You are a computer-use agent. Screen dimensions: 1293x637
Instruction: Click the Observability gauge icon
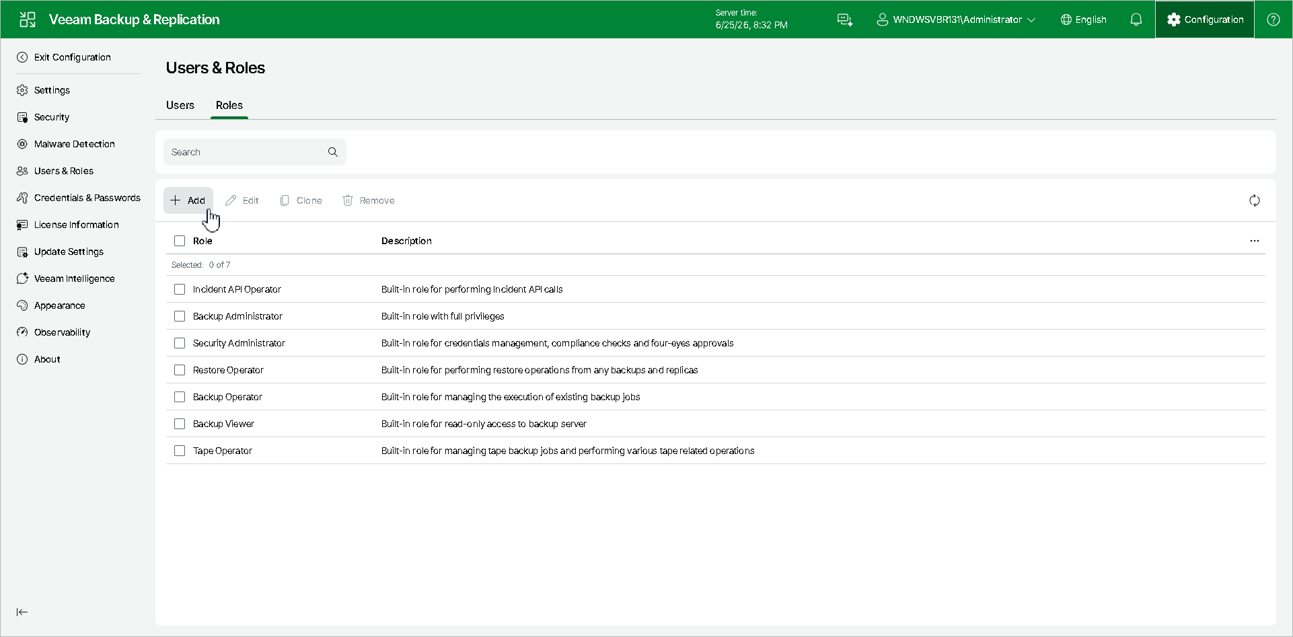(x=22, y=332)
